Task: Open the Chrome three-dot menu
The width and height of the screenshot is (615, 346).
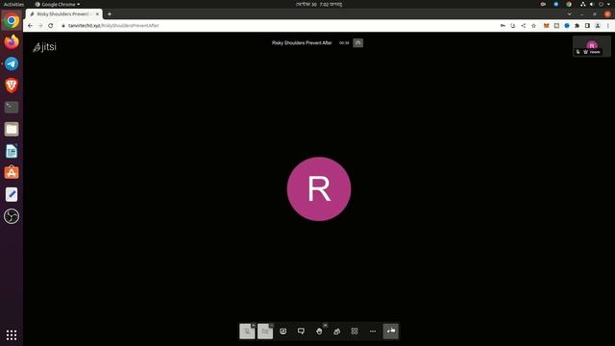Action: 608,26
